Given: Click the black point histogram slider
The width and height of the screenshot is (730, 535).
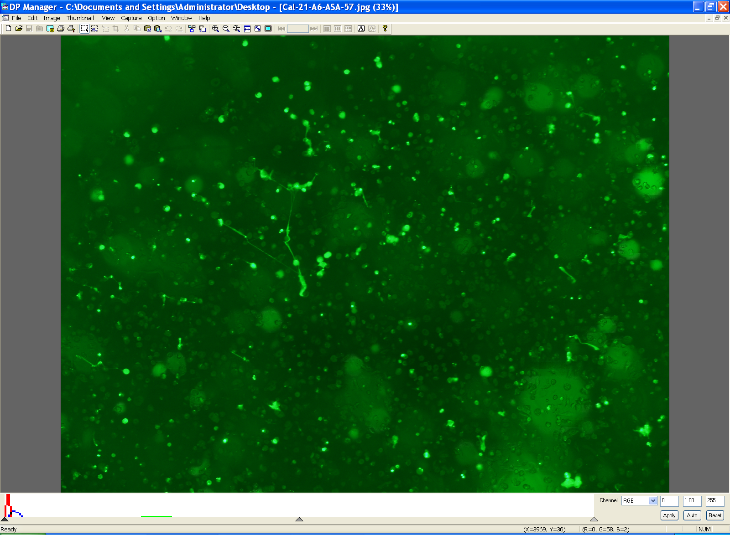Looking at the screenshot, I should [5, 519].
